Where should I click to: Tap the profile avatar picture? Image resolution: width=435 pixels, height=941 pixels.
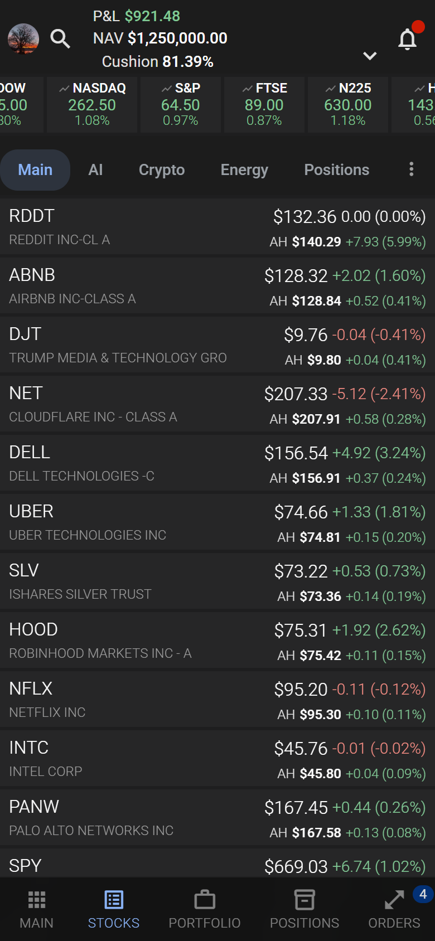pyautogui.click(x=23, y=39)
